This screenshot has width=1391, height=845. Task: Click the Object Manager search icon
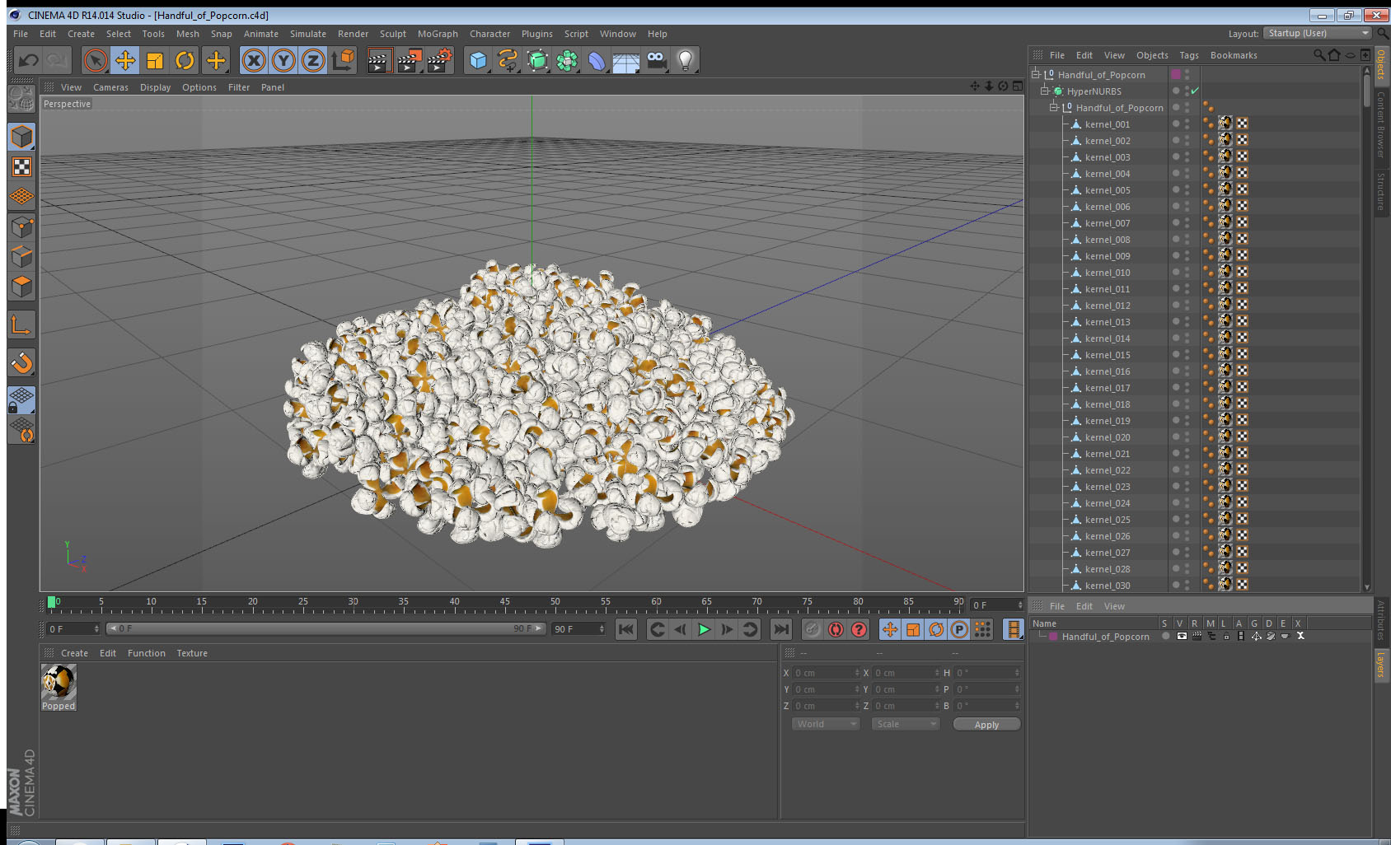click(1319, 55)
